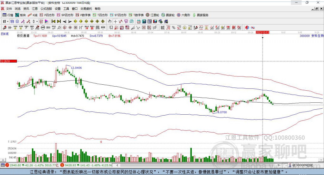The image size is (324, 175).
Task: Open the 日 period dropdown arrow
Action: (x=8, y=21)
